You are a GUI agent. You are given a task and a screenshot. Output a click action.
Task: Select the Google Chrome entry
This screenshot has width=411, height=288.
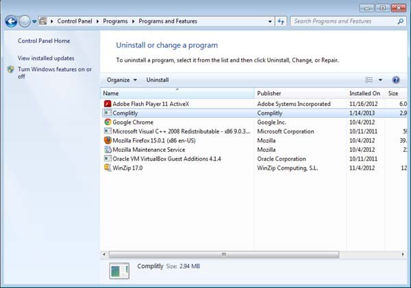point(133,122)
